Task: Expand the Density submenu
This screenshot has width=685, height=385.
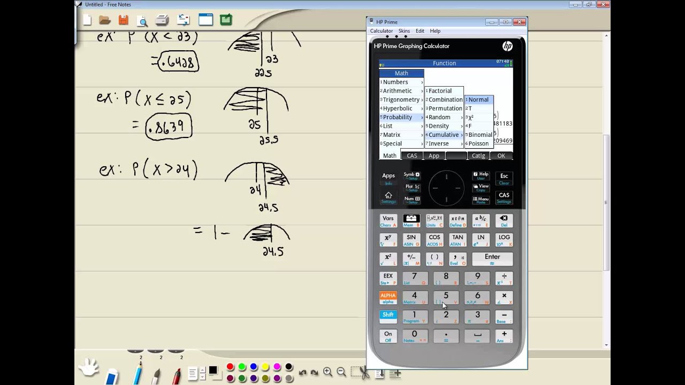Action: tap(444, 126)
